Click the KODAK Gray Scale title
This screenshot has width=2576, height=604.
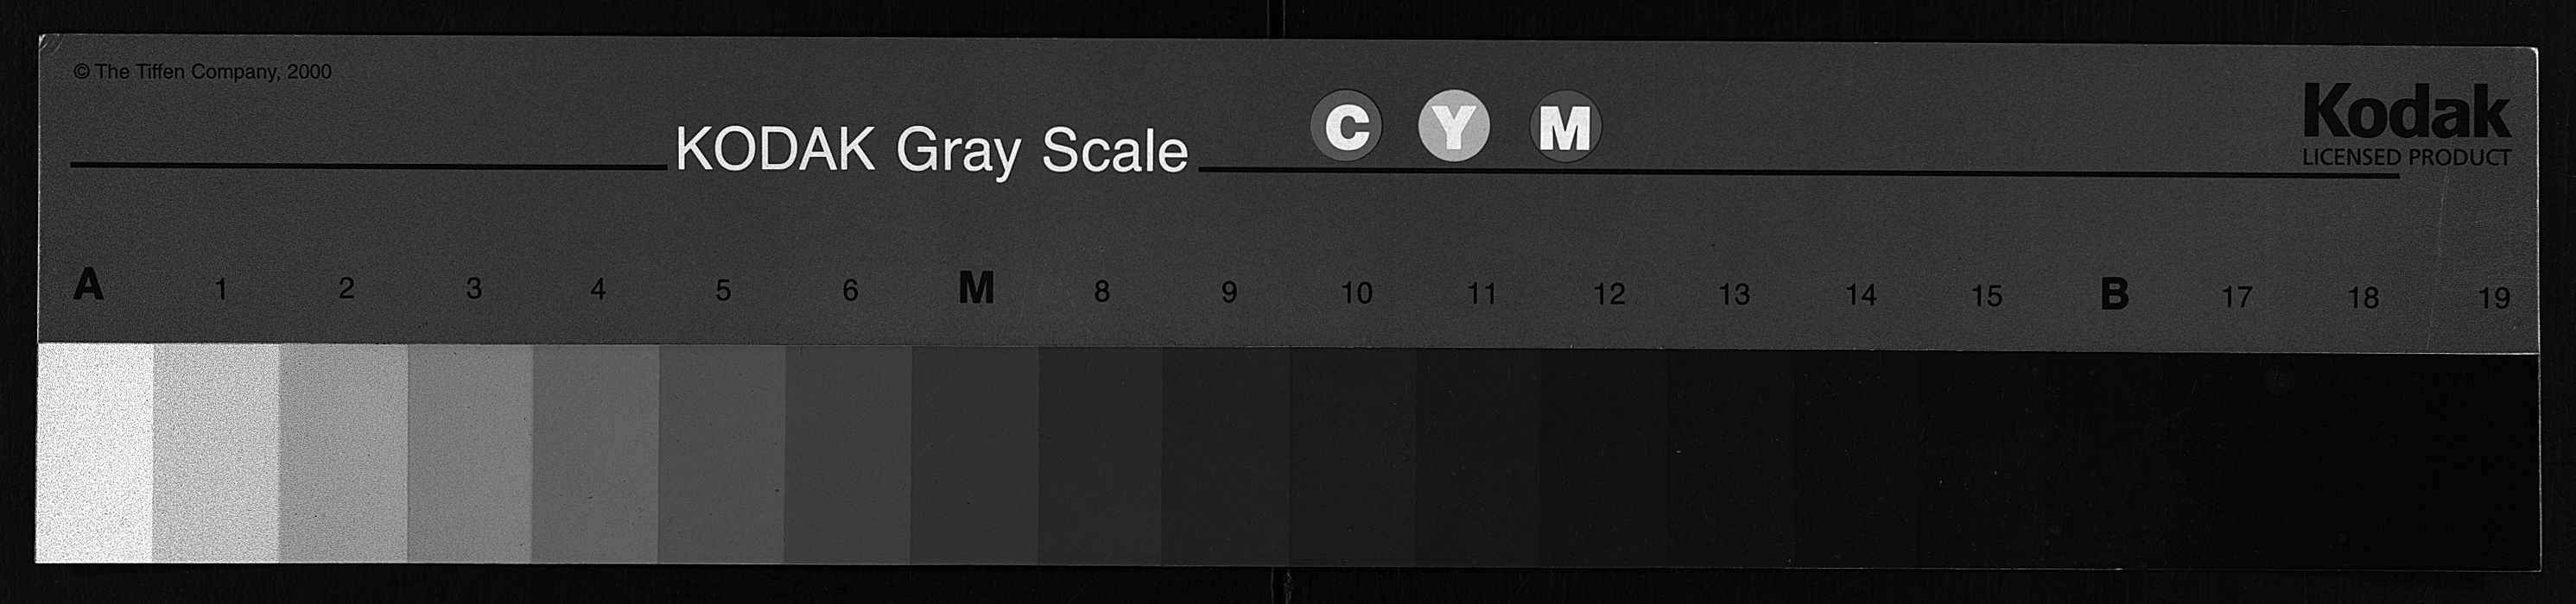pyautogui.click(x=932, y=151)
